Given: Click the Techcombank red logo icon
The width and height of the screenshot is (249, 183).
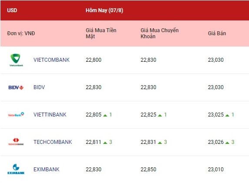Looking at the screenshot, I should [16, 142].
